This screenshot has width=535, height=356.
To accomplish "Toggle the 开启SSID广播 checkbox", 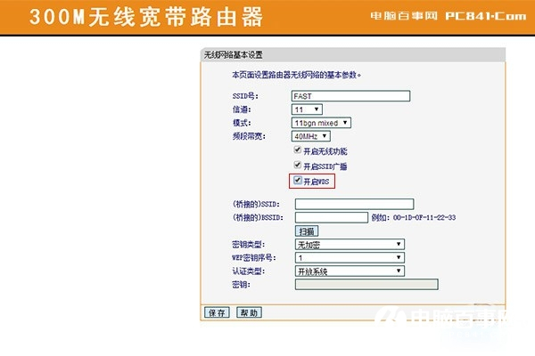I will click(x=298, y=165).
